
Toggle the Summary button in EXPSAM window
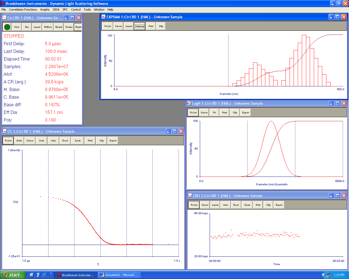(140, 26)
